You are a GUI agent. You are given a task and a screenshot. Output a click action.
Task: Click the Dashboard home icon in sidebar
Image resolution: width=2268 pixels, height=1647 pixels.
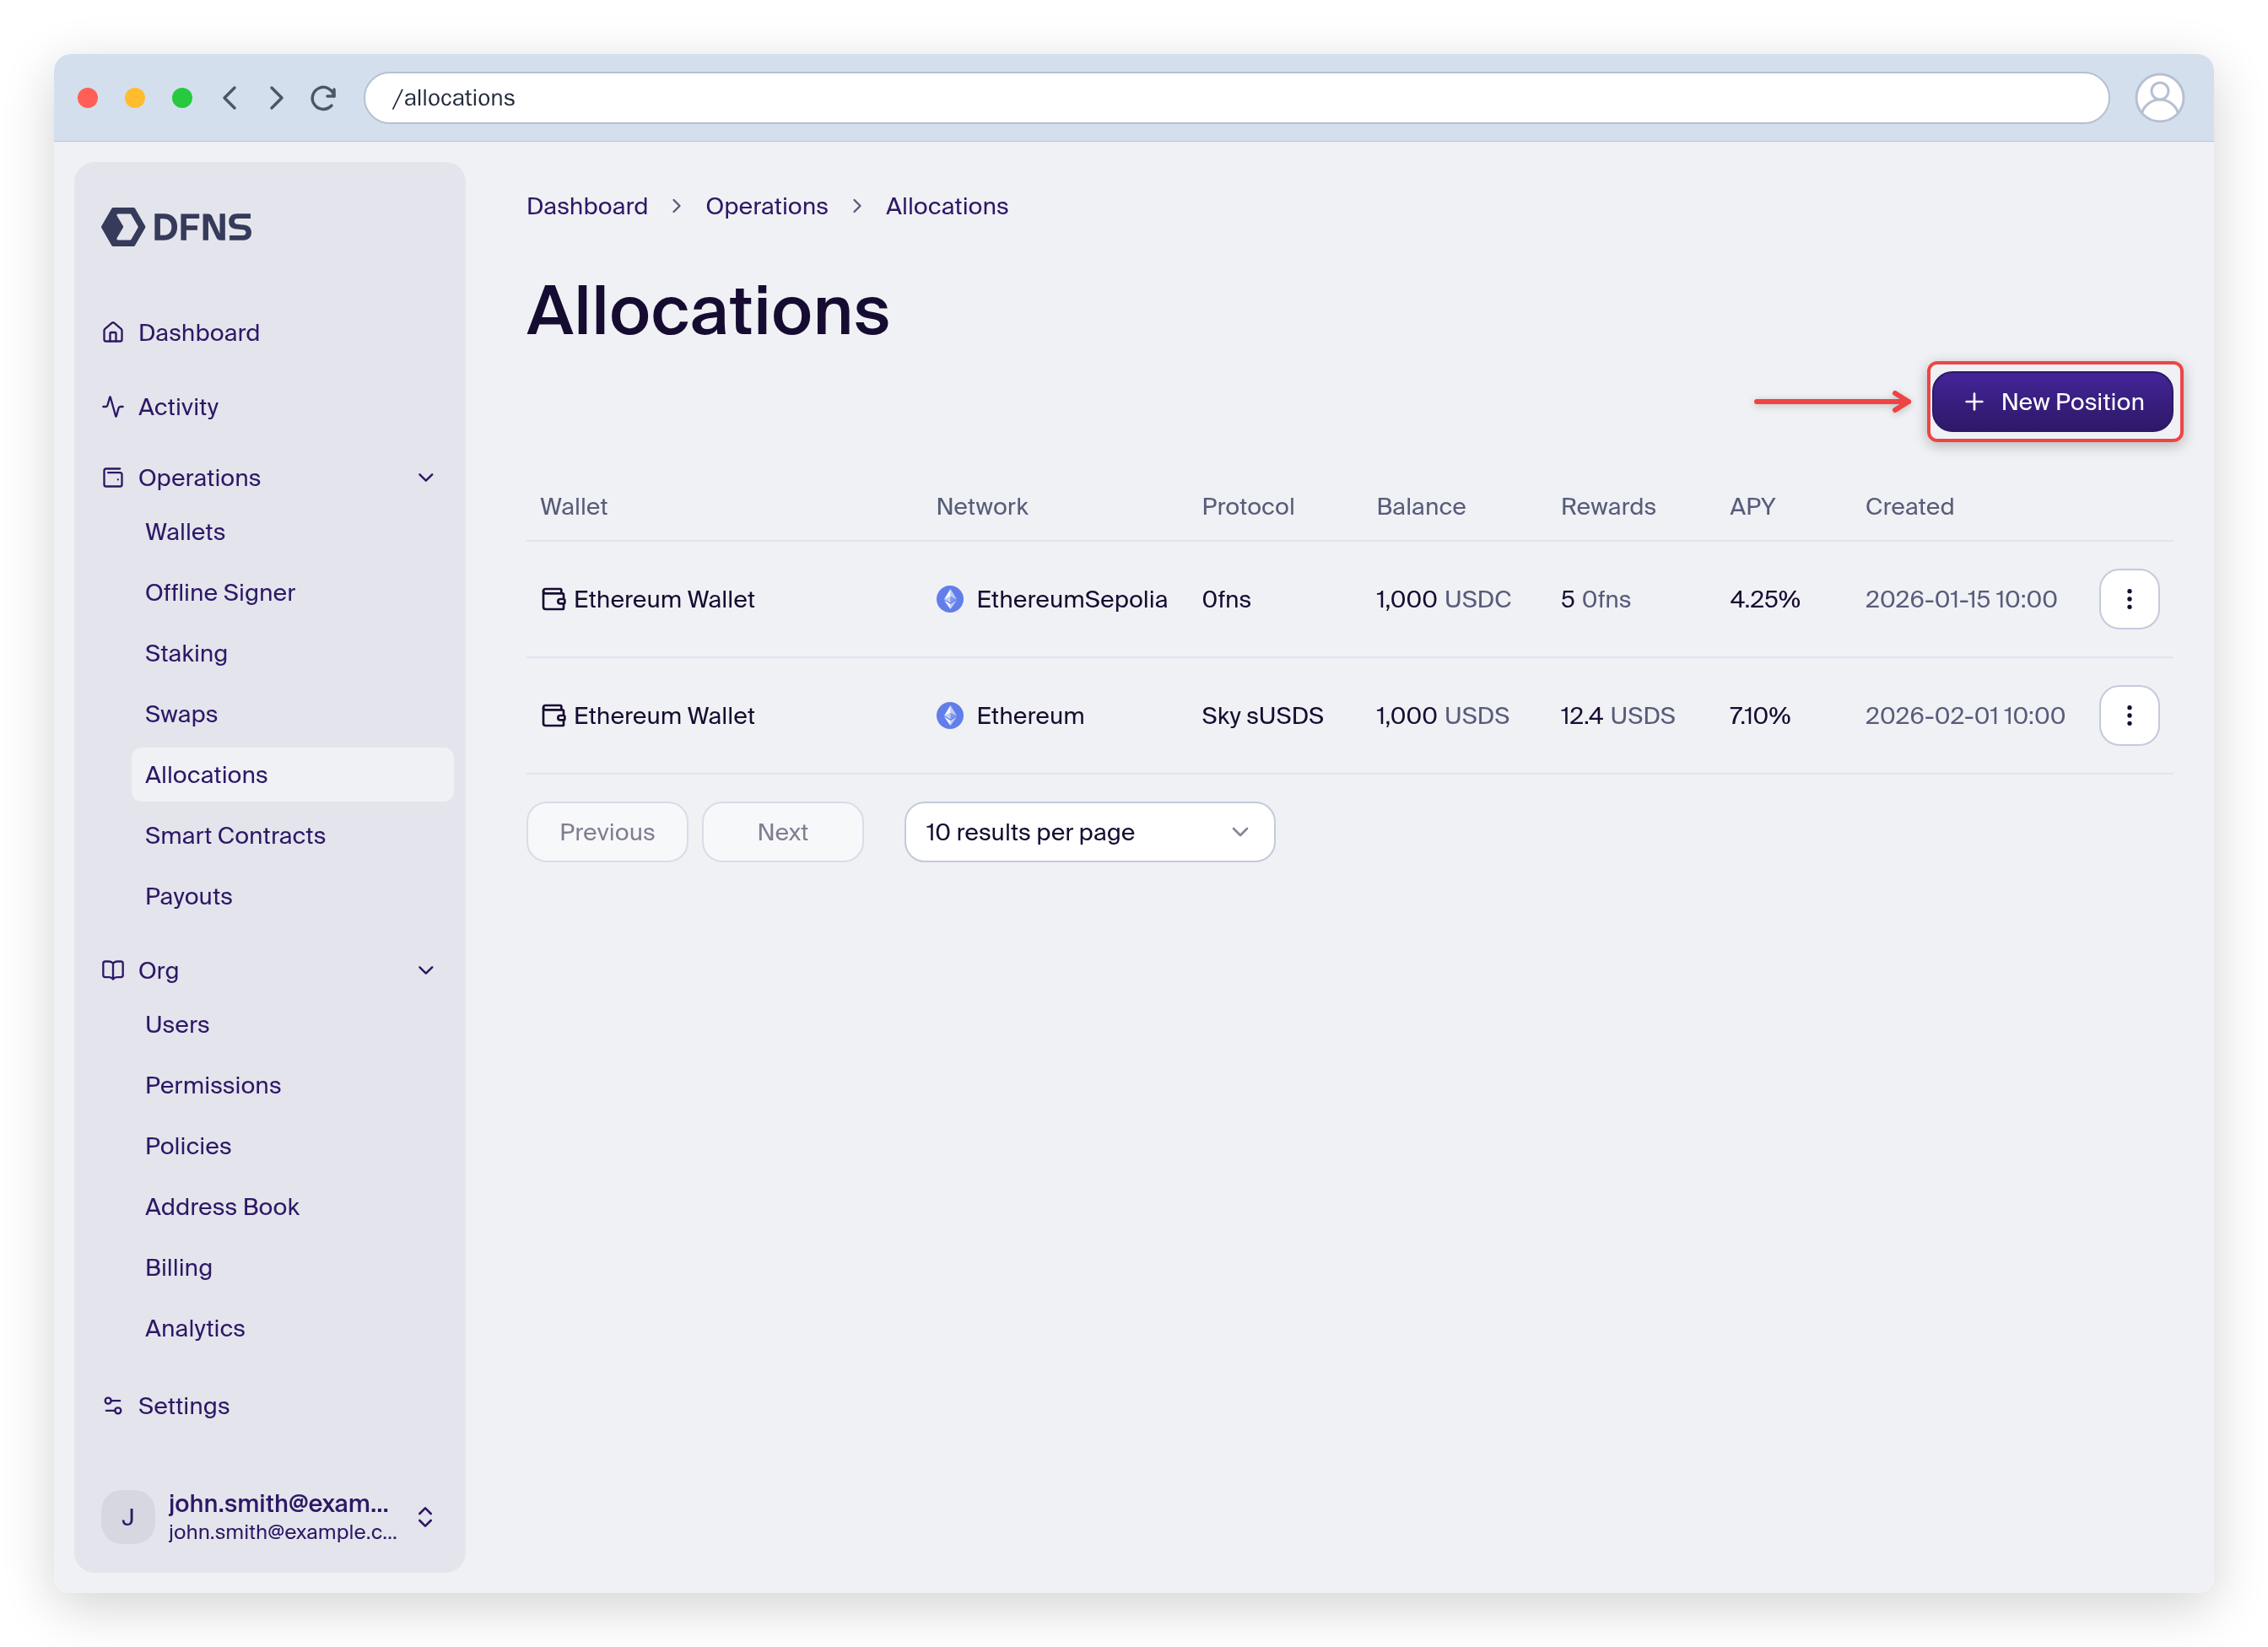(113, 332)
